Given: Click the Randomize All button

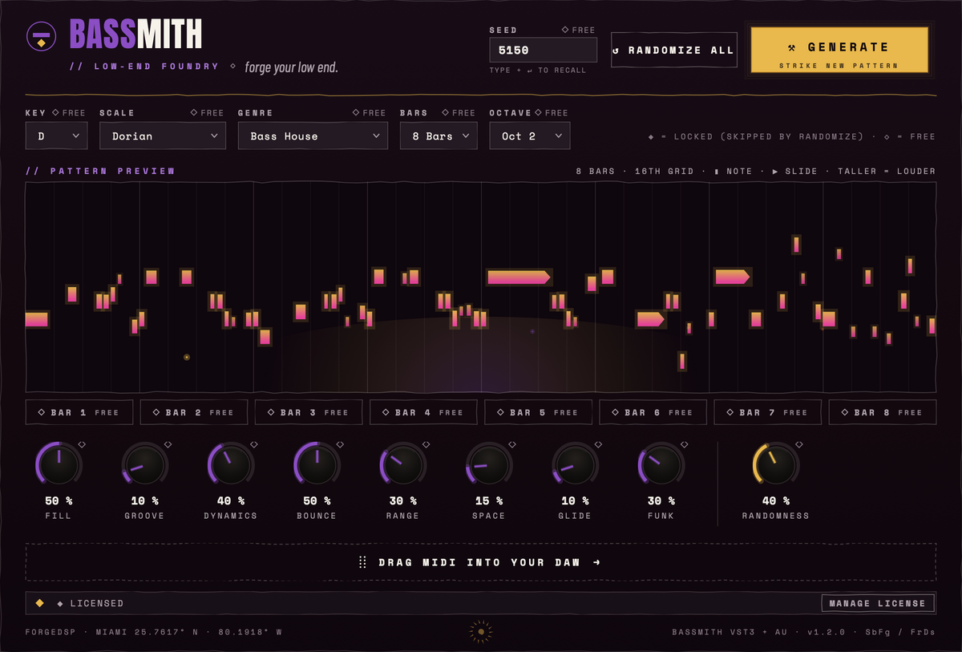Looking at the screenshot, I should pos(673,50).
